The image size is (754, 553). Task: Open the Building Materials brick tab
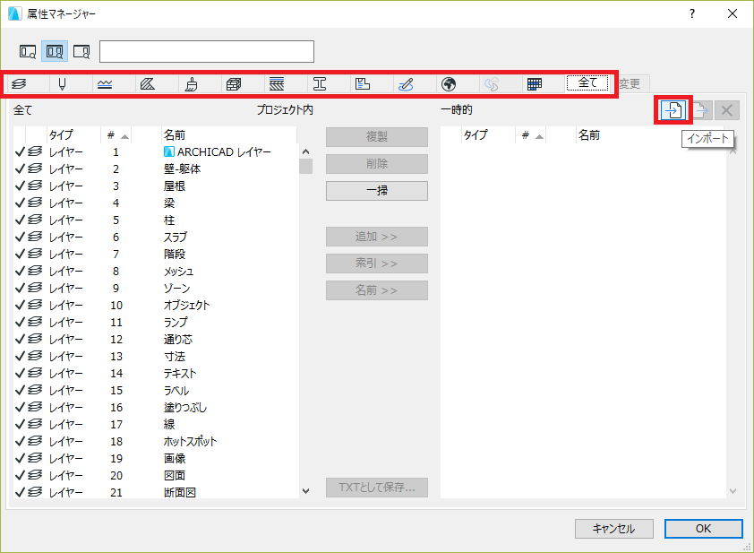[234, 84]
